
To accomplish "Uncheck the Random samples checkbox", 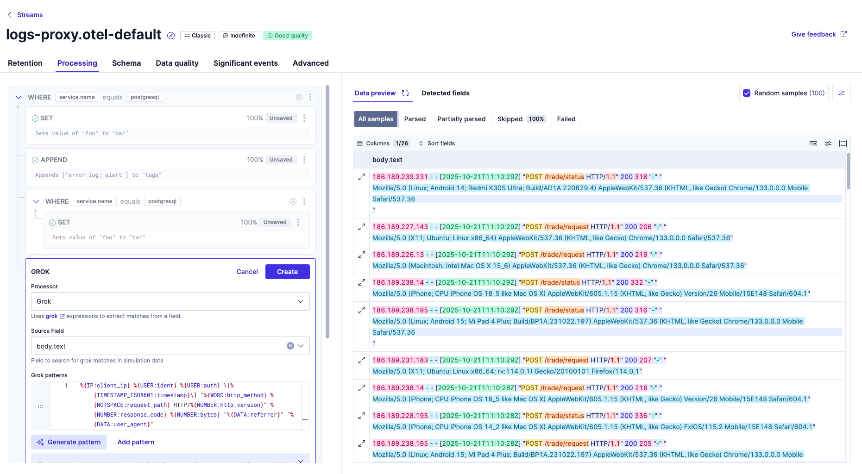I will click(x=747, y=93).
